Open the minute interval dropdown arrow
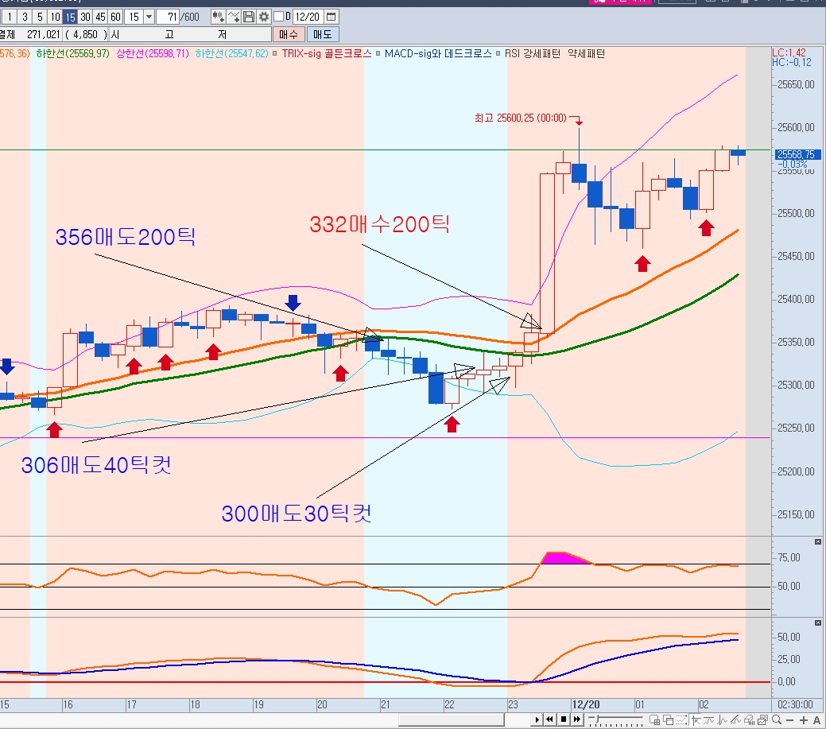This screenshot has height=729, width=826. pyautogui.click(x=149, y=17)
